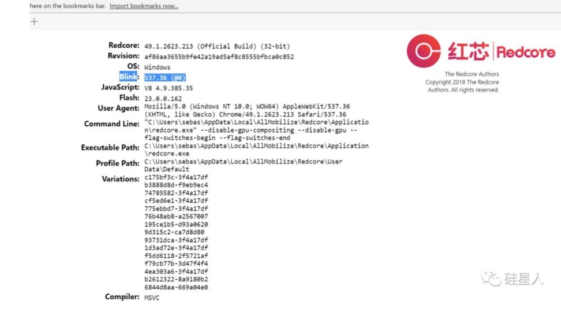
Task: Click the Mozilla/5.0 user agent string
Action: click(247, 110)
